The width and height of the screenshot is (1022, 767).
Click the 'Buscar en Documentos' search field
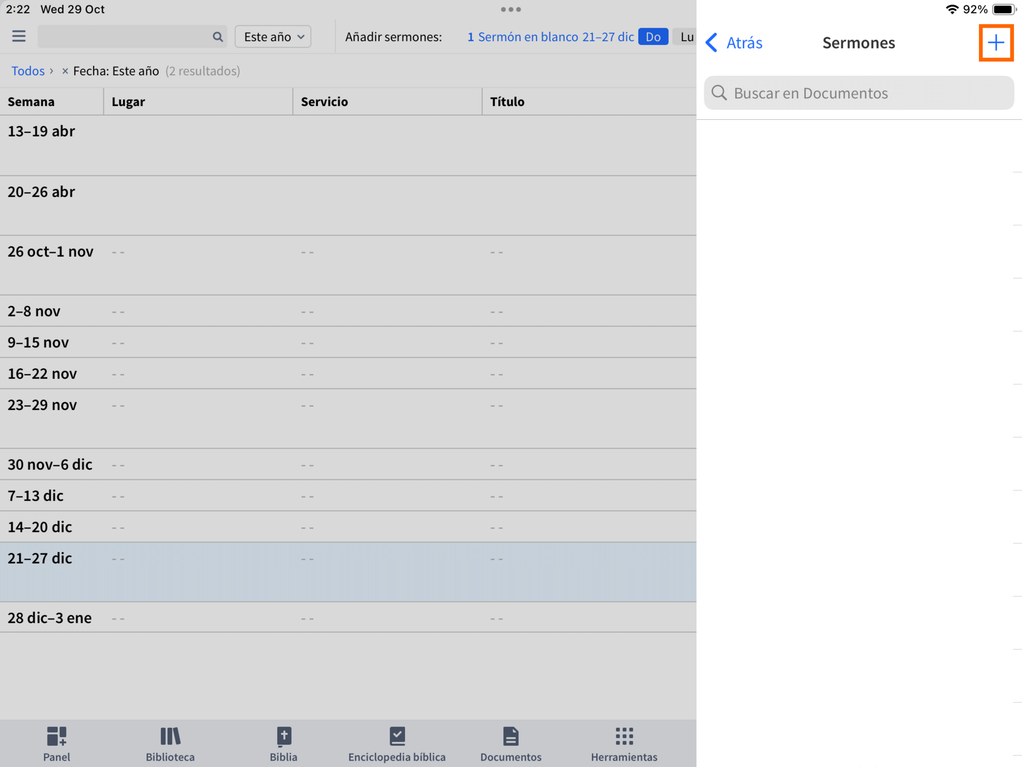[859, 93]
